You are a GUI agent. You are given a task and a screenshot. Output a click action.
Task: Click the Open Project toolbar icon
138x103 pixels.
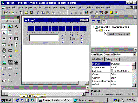point(27,13)
